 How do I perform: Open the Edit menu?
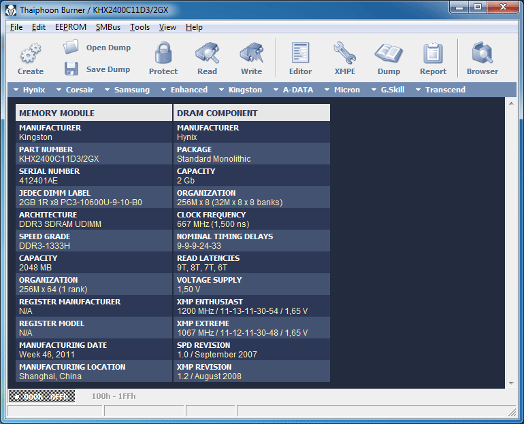click(x=39, y=27)
